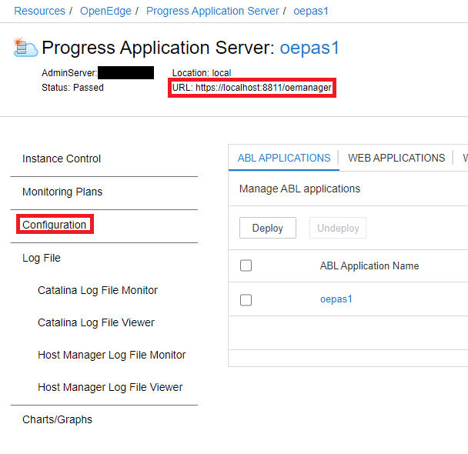Open Catalina Log File Viewer

tap(96, 322)
